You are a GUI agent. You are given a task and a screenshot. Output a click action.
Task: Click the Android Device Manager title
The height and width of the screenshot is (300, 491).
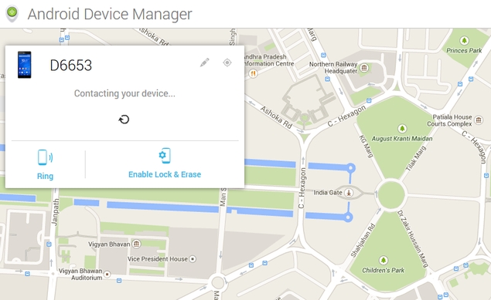pos(110,14)
